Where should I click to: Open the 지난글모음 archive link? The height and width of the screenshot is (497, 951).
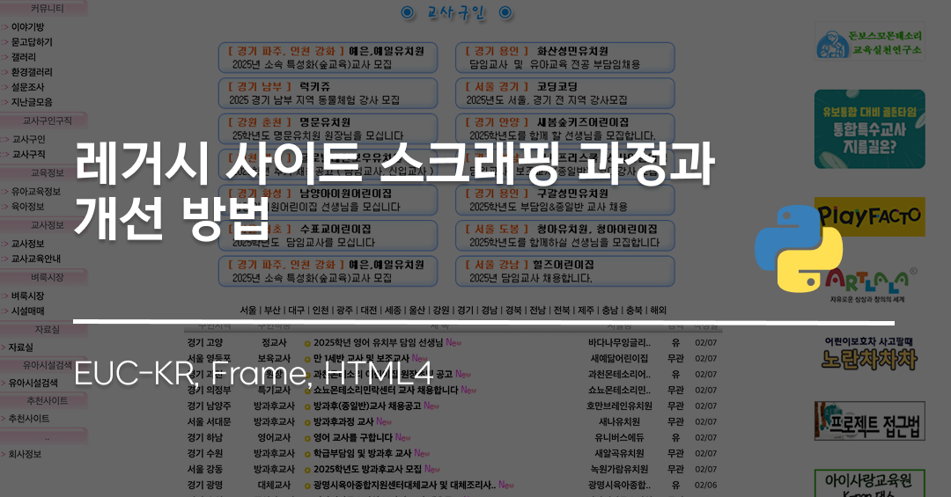(32, 102)
